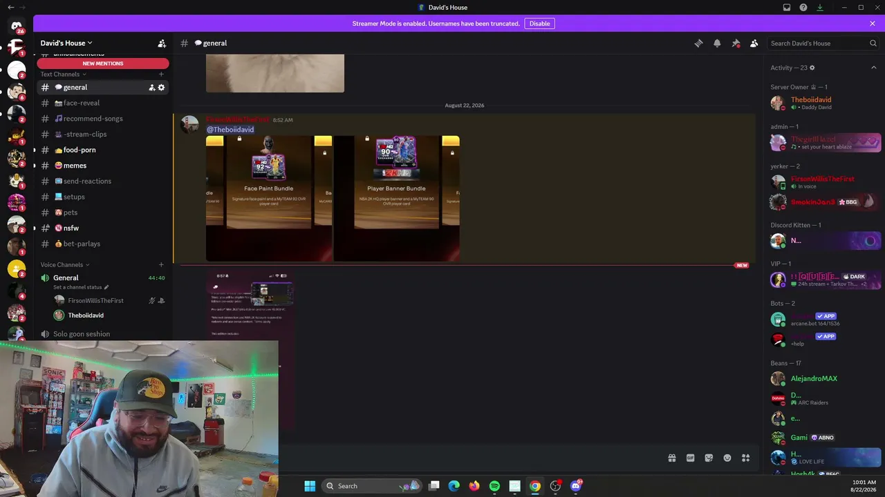Open Discord from the taskbar
This screenshot has width=885, height=497.
(576, 486)
